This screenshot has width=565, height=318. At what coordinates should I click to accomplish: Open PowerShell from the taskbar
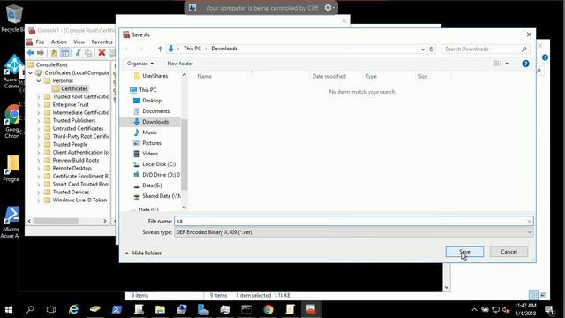tap(117, 309)
